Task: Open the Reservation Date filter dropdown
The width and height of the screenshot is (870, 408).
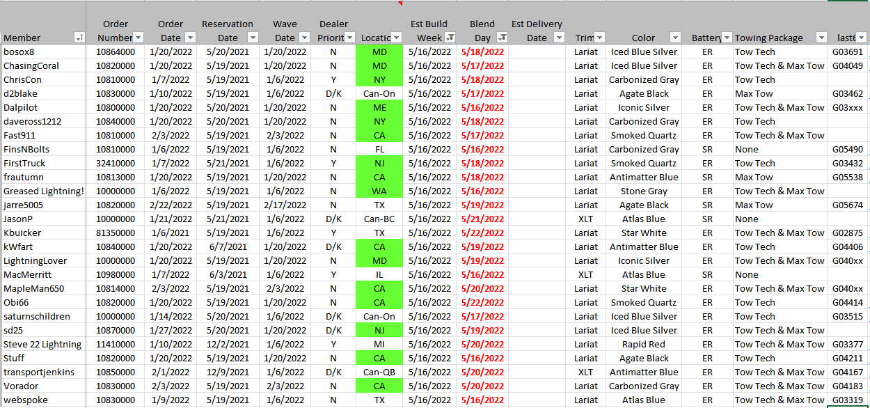Action: 252,38
